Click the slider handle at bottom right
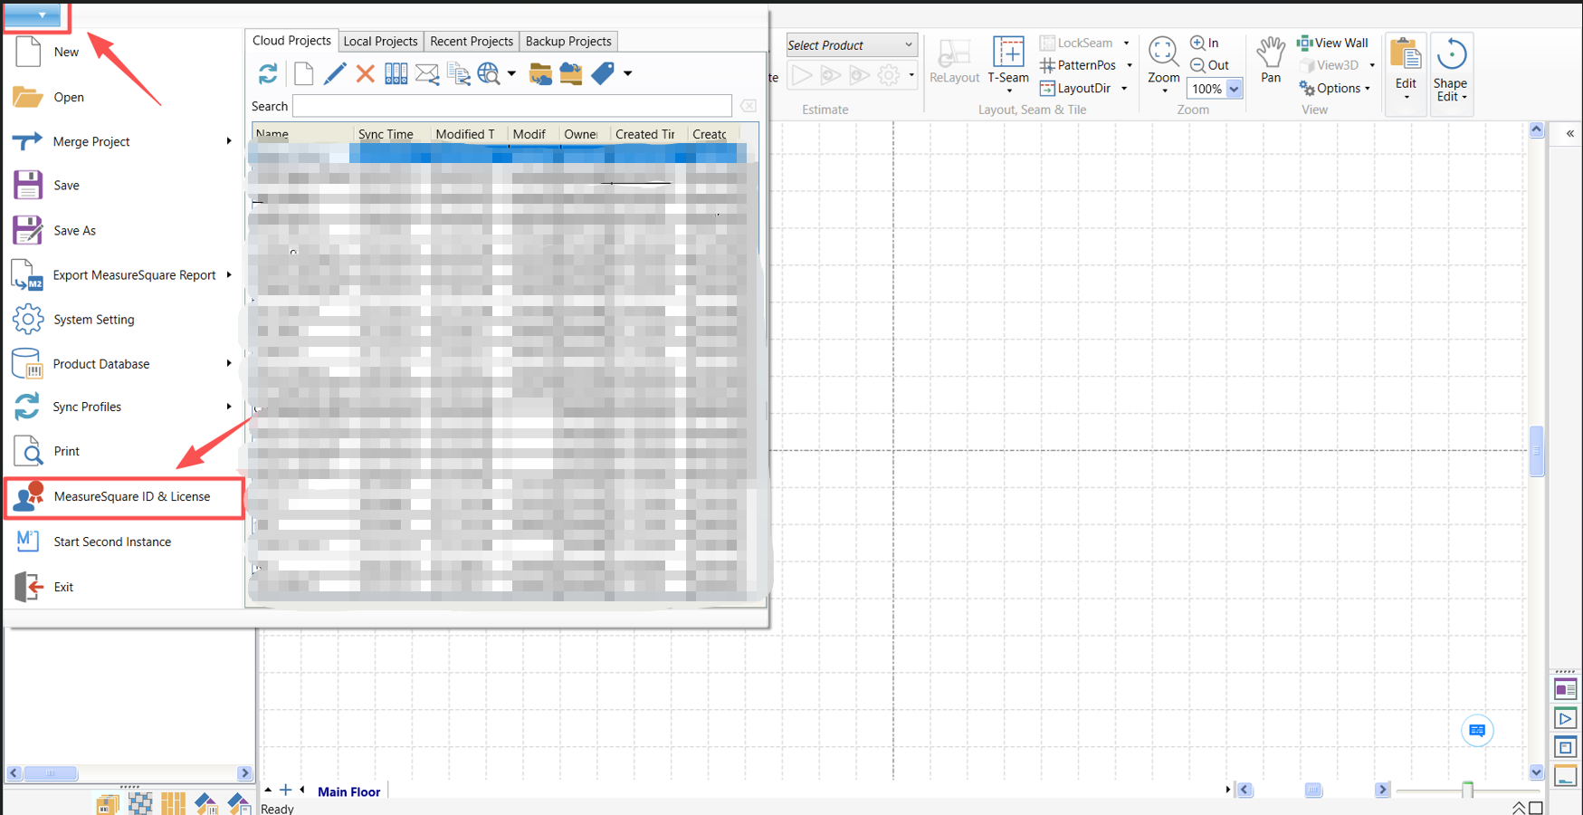 coord(1467,790)
